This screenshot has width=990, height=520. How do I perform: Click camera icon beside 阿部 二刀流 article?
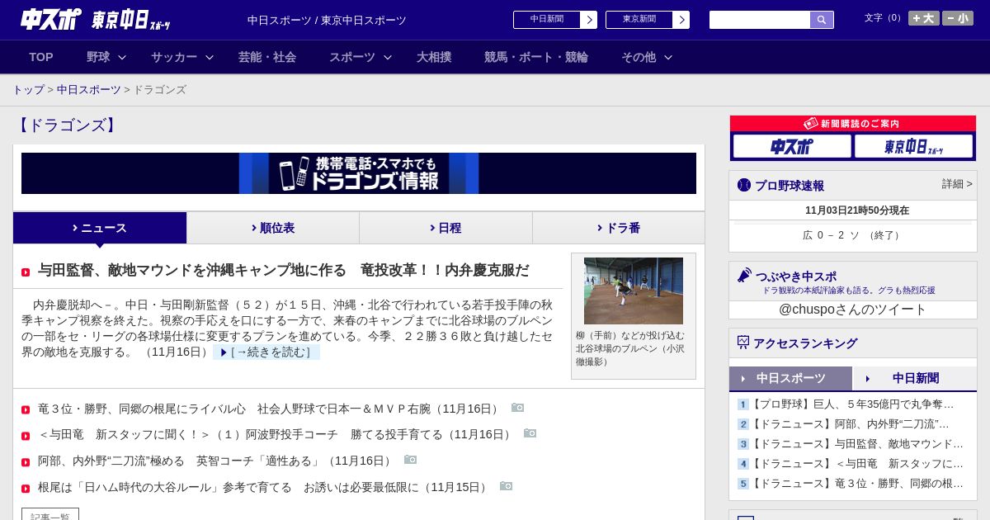click(410, 460)
